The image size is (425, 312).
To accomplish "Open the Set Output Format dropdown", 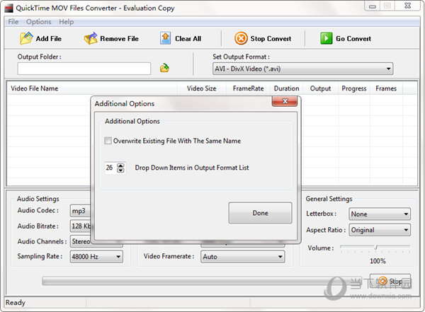I will tap(302, 69).
